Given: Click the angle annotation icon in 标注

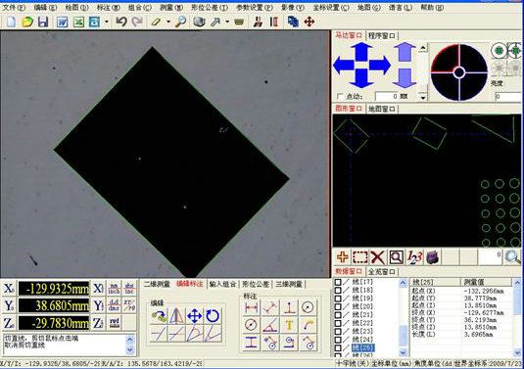Looking at the screenshot, I should [x=270, y=325].
